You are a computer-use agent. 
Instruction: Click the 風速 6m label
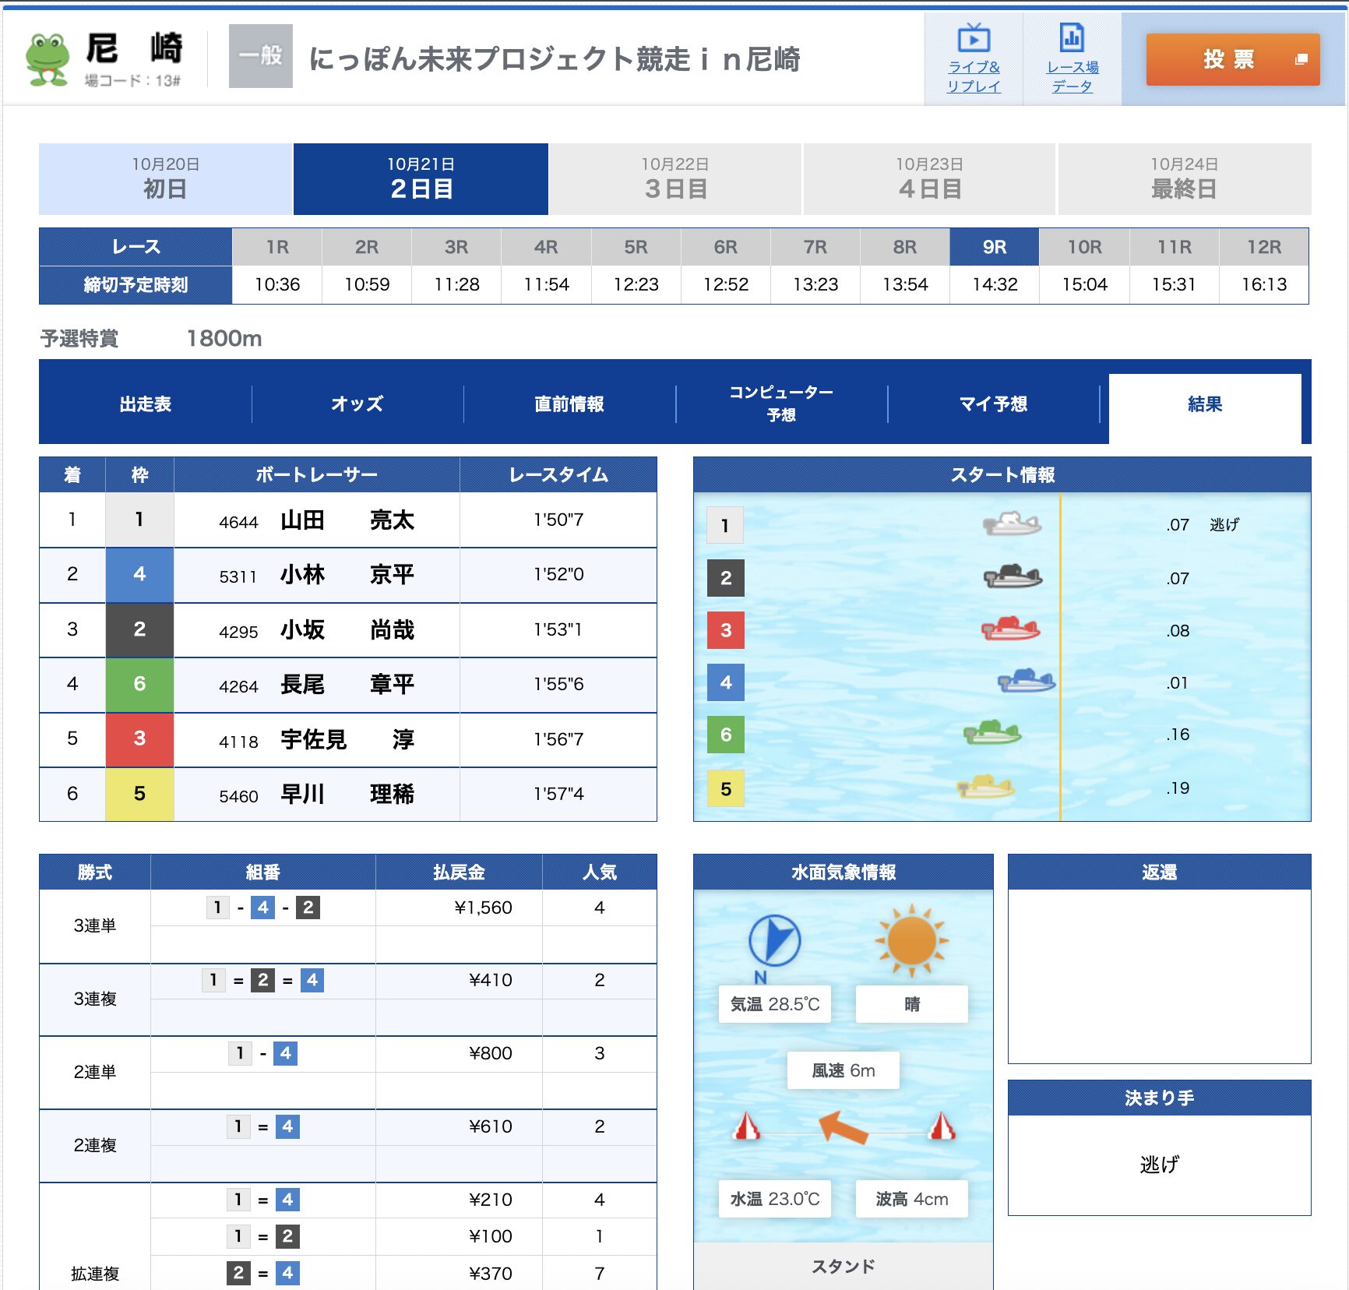[844, 1070]
